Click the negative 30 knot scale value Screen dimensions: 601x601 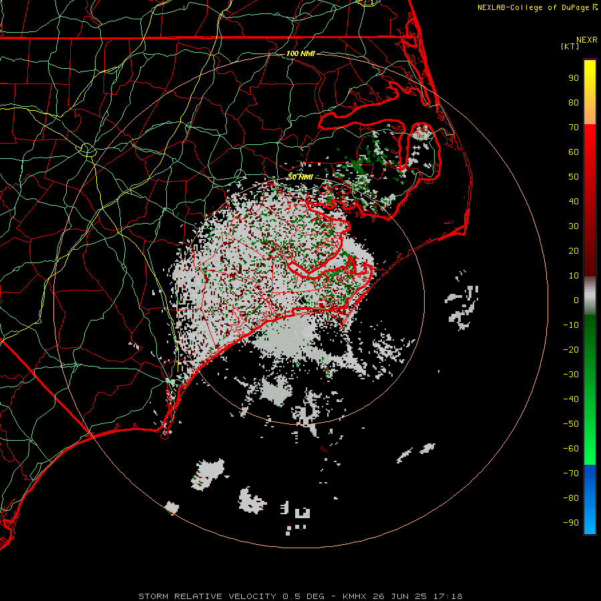(571, 375)
